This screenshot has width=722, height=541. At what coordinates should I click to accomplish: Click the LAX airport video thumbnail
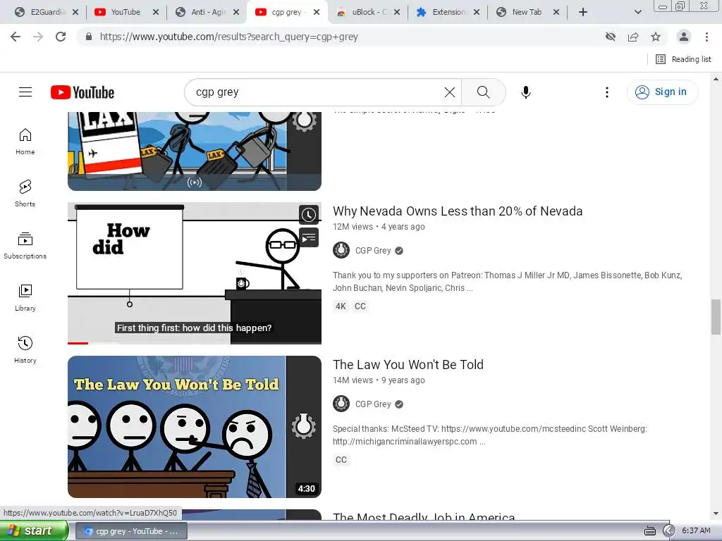point(195,151)
